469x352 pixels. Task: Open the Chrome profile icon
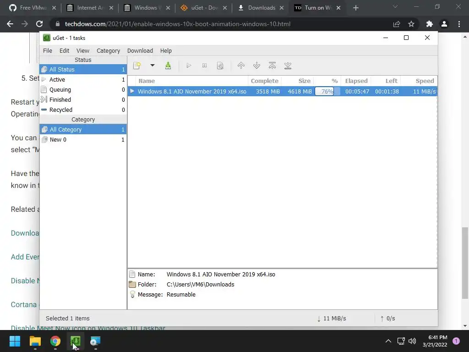point(444,24)
